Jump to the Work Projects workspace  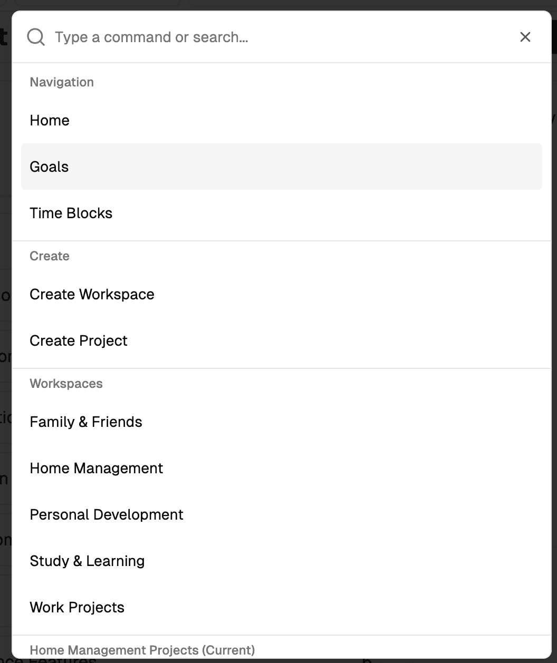(77, 607)
